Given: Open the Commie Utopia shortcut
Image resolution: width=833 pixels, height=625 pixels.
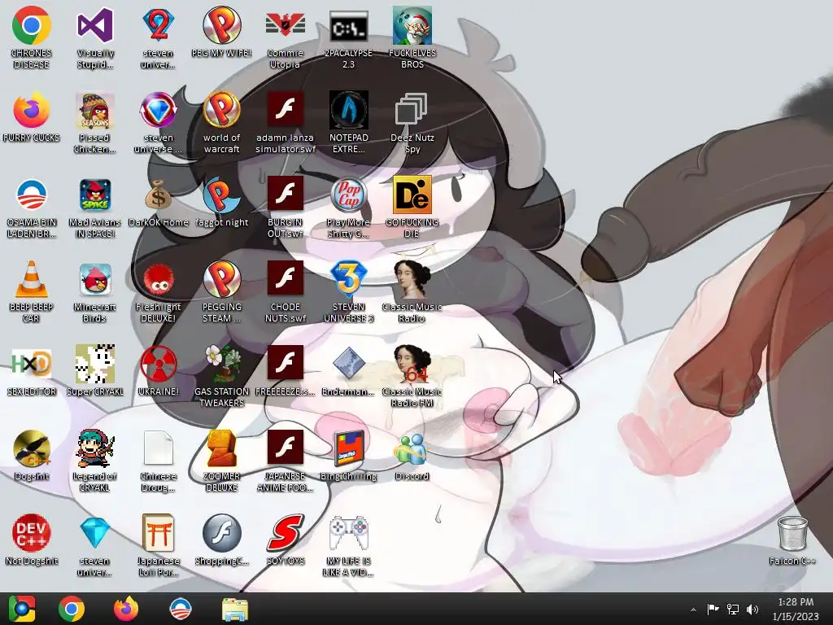Looking at the screenshot, I should (x=286, y=25).
